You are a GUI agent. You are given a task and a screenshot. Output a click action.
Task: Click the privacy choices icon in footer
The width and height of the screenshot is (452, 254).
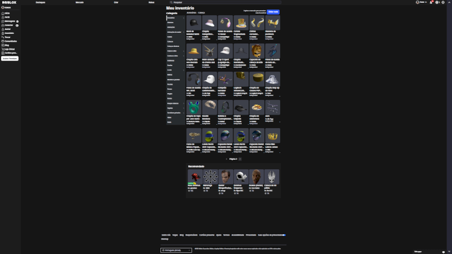pyautogui.click(x=284, y=235)
